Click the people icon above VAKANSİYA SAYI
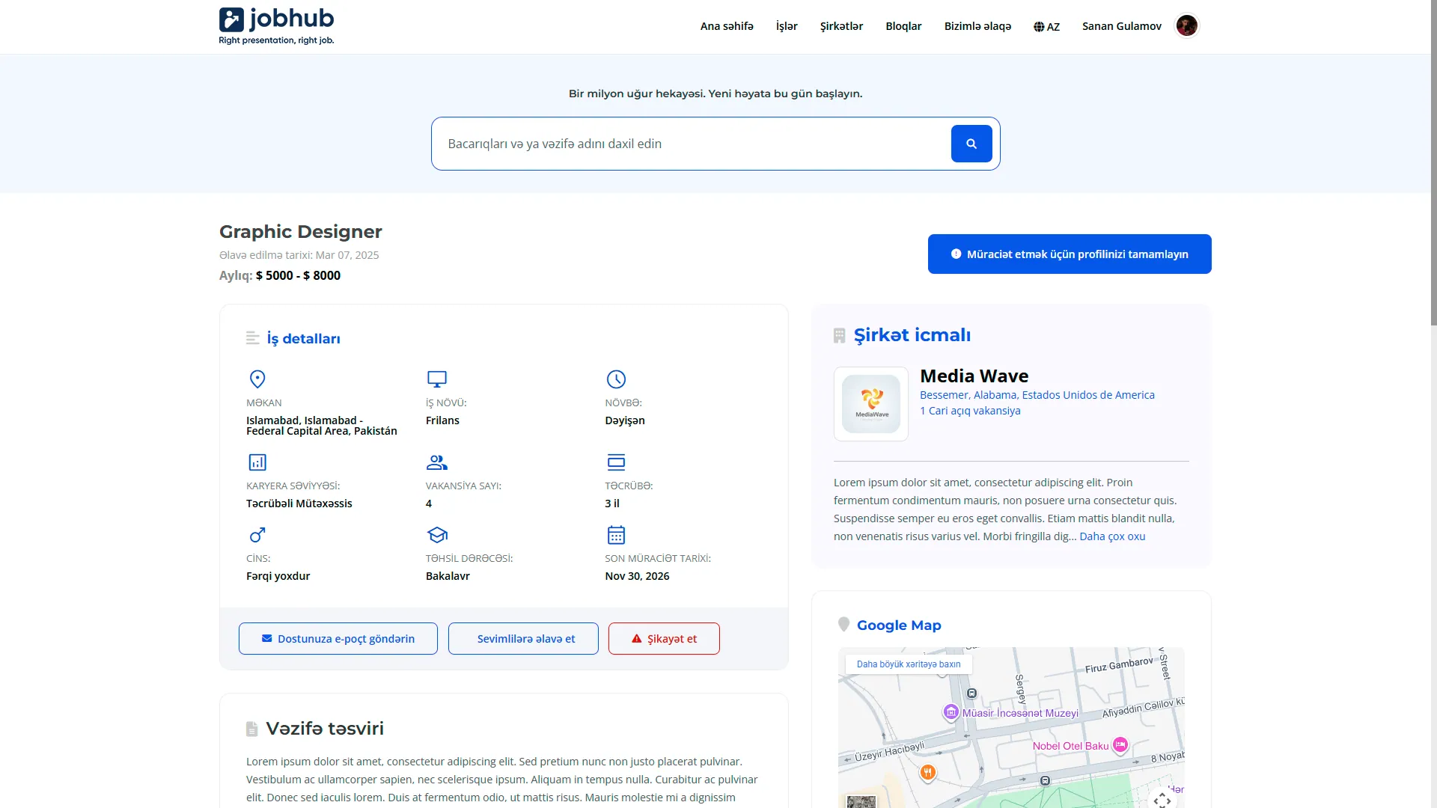The image size is (1437, 808). 437,462
